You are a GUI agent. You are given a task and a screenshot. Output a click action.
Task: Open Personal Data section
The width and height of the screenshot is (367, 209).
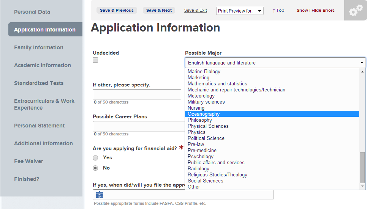[32, 12]
